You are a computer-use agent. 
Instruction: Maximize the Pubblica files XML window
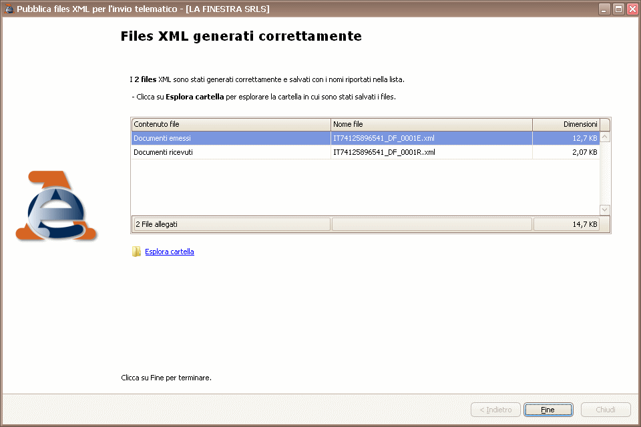point(618,9)
